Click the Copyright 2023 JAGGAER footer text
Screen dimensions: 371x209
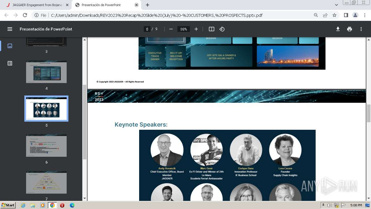120,82
